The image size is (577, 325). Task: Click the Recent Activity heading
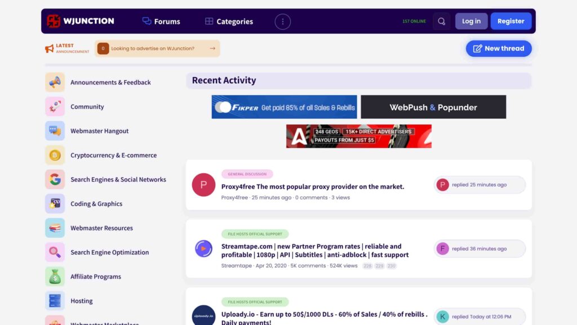[x=224, y=80]
